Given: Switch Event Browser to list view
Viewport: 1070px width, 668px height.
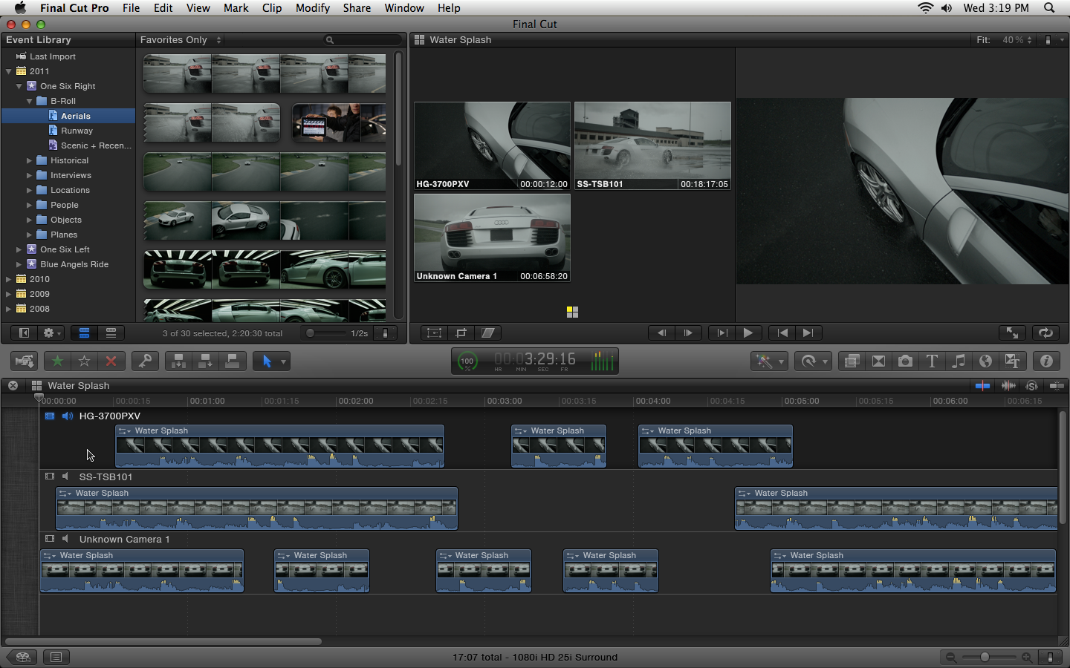Looking at the screenshot, I should coord(111,333).
